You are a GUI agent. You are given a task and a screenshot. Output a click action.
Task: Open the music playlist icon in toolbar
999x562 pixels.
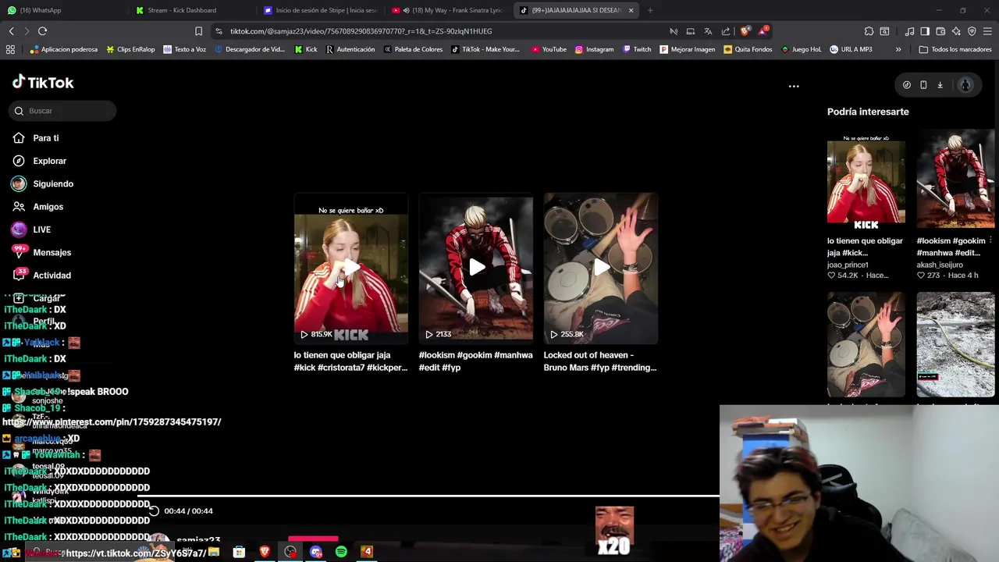tap(909, 31)
